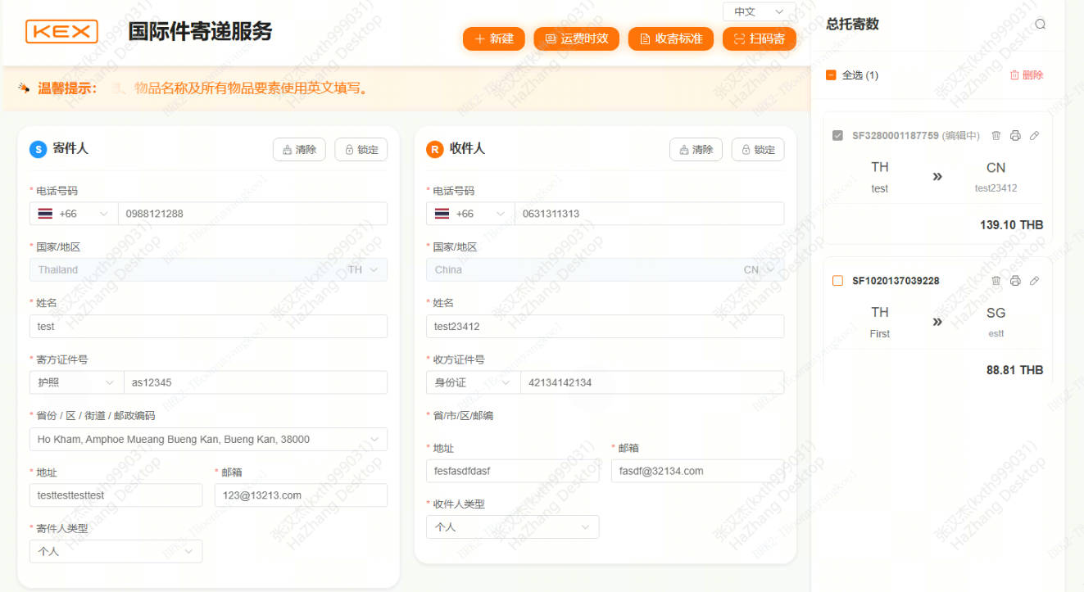Open recipient 收件人类型 个人 dropdown
This screenshot has height=592, width=1084.
512,527
